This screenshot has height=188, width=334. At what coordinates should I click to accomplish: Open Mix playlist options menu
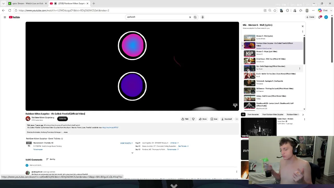(303, 32)
